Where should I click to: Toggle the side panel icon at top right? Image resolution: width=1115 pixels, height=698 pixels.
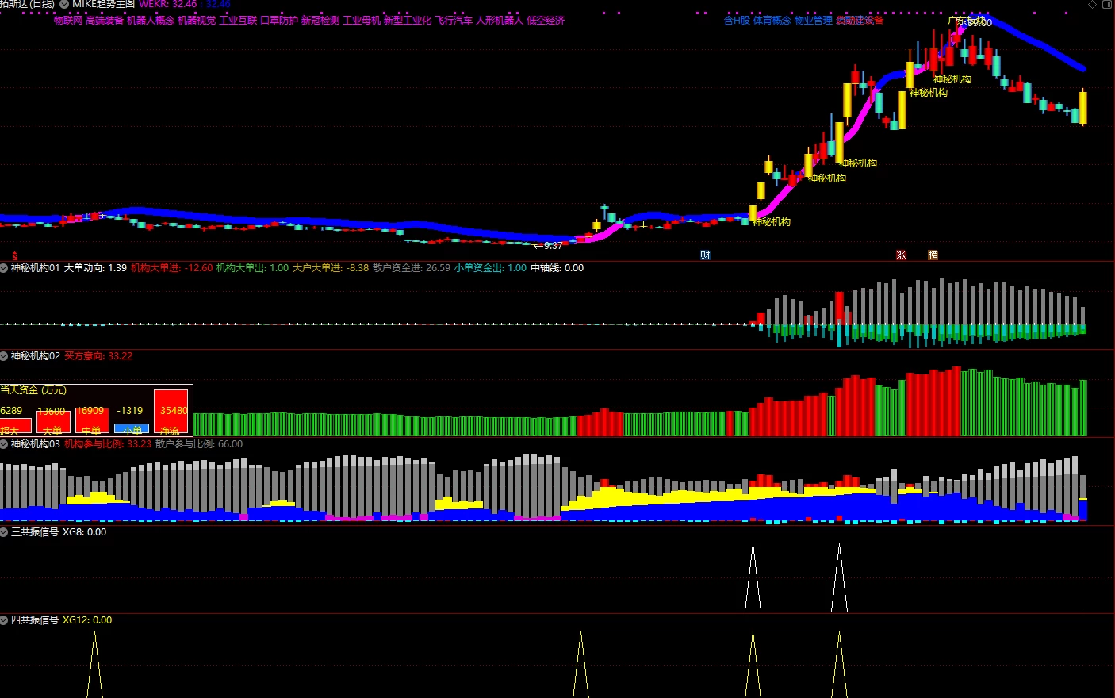point(1107,4)
